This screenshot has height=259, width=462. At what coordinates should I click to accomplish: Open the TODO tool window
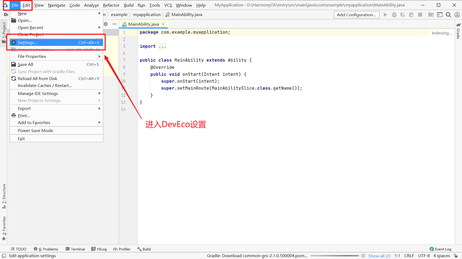pos(18,249)
